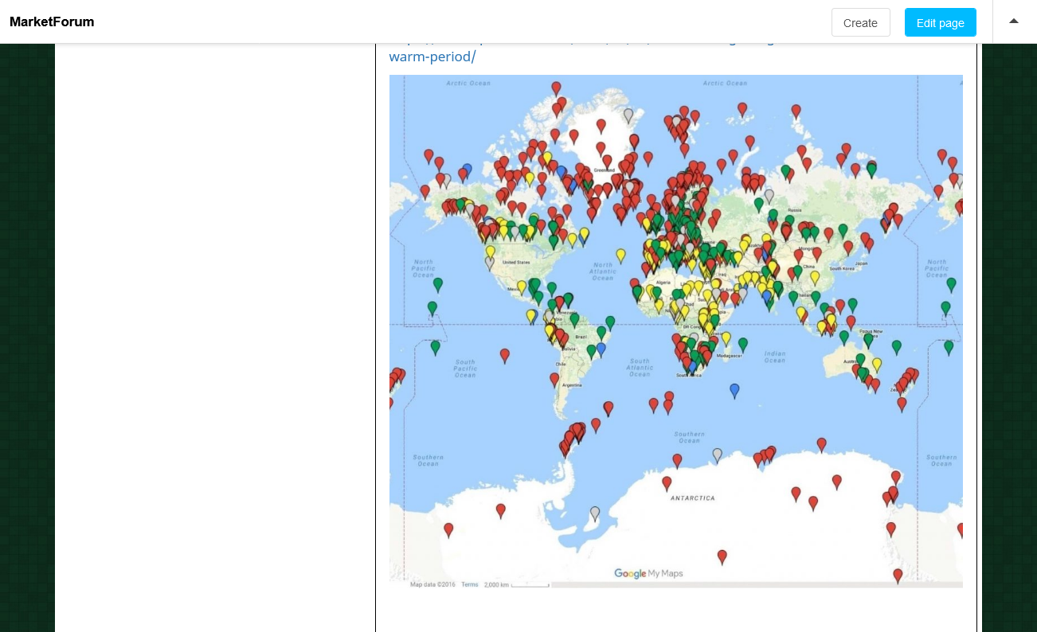Click the gray pin in West Antarctica's bay
The image size is (1037, 632).
[x=594, y=513]
